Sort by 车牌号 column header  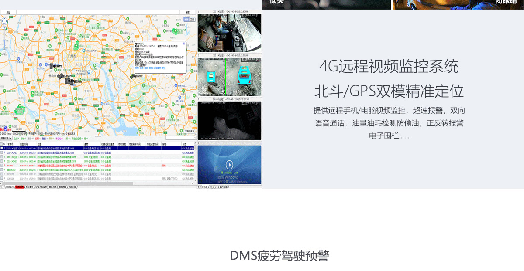click(13, 144)
